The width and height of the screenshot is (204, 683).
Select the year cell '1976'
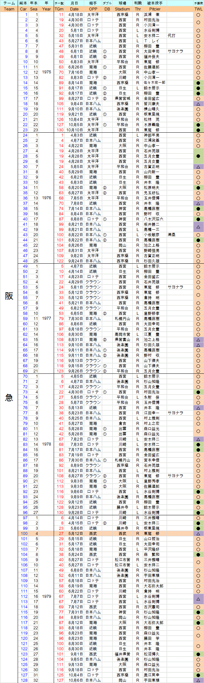click(x=47, y=198)
